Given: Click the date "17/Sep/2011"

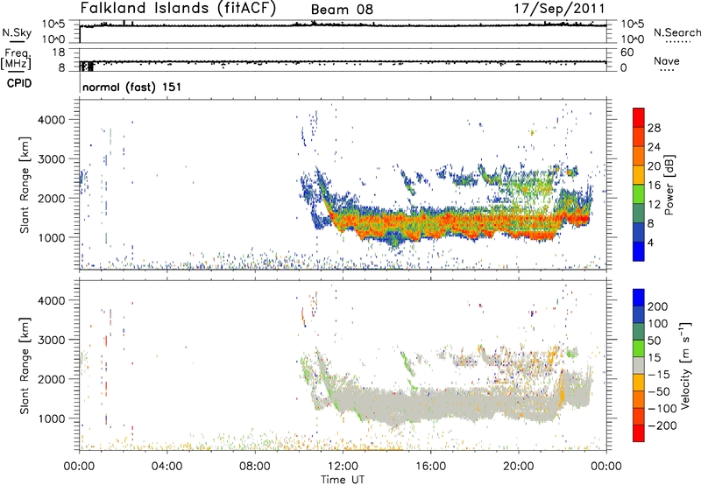Looking at the screenshot, I should 559,9.
